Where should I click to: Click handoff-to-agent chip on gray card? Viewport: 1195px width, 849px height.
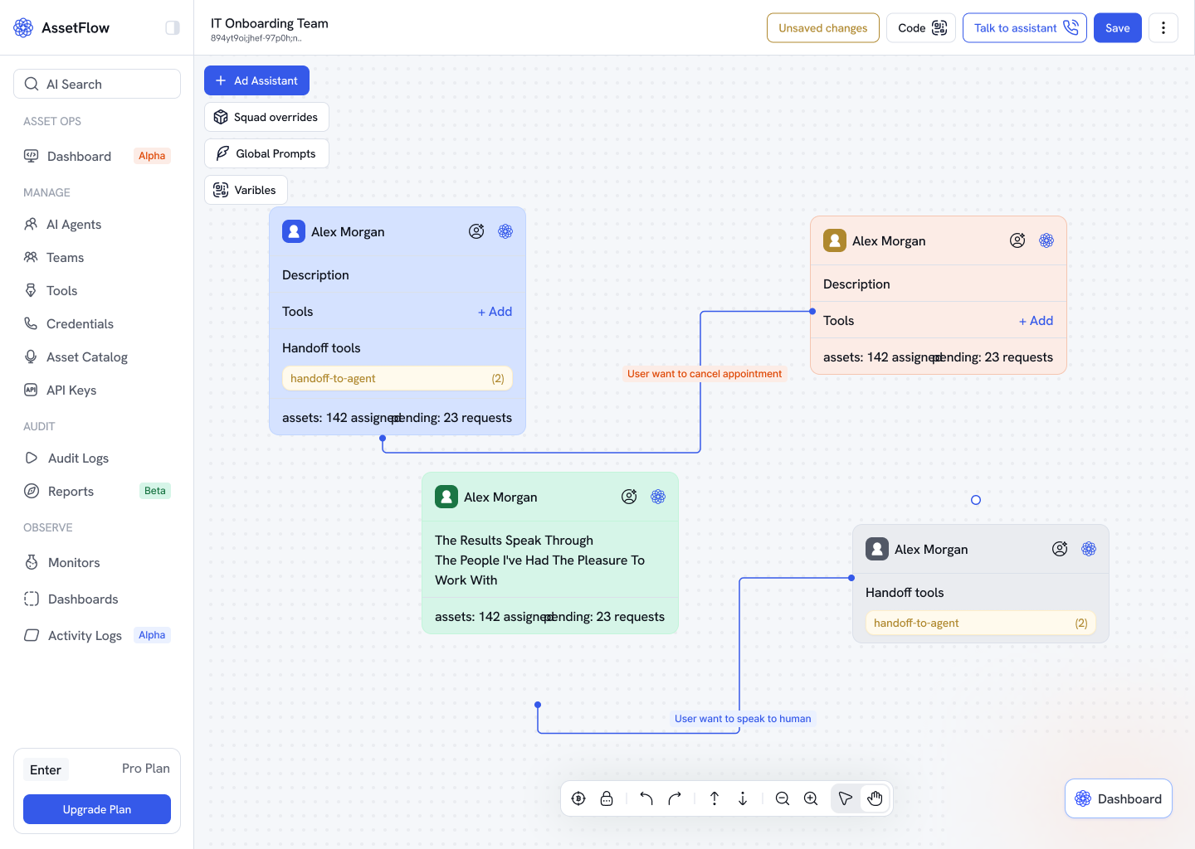click(981, 623)
